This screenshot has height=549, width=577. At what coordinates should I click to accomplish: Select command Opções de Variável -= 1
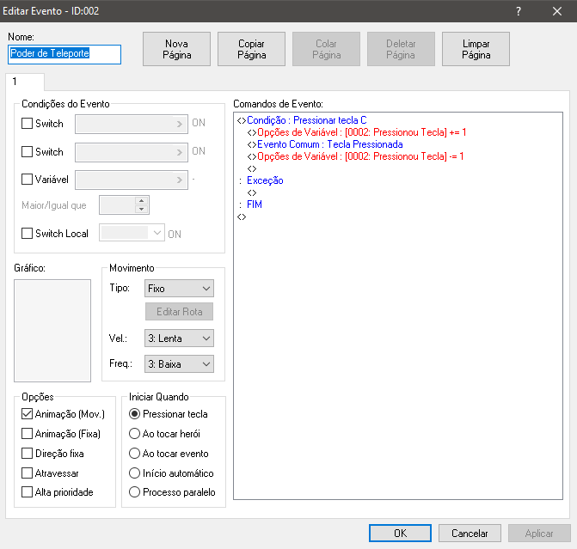click(355, 156)
